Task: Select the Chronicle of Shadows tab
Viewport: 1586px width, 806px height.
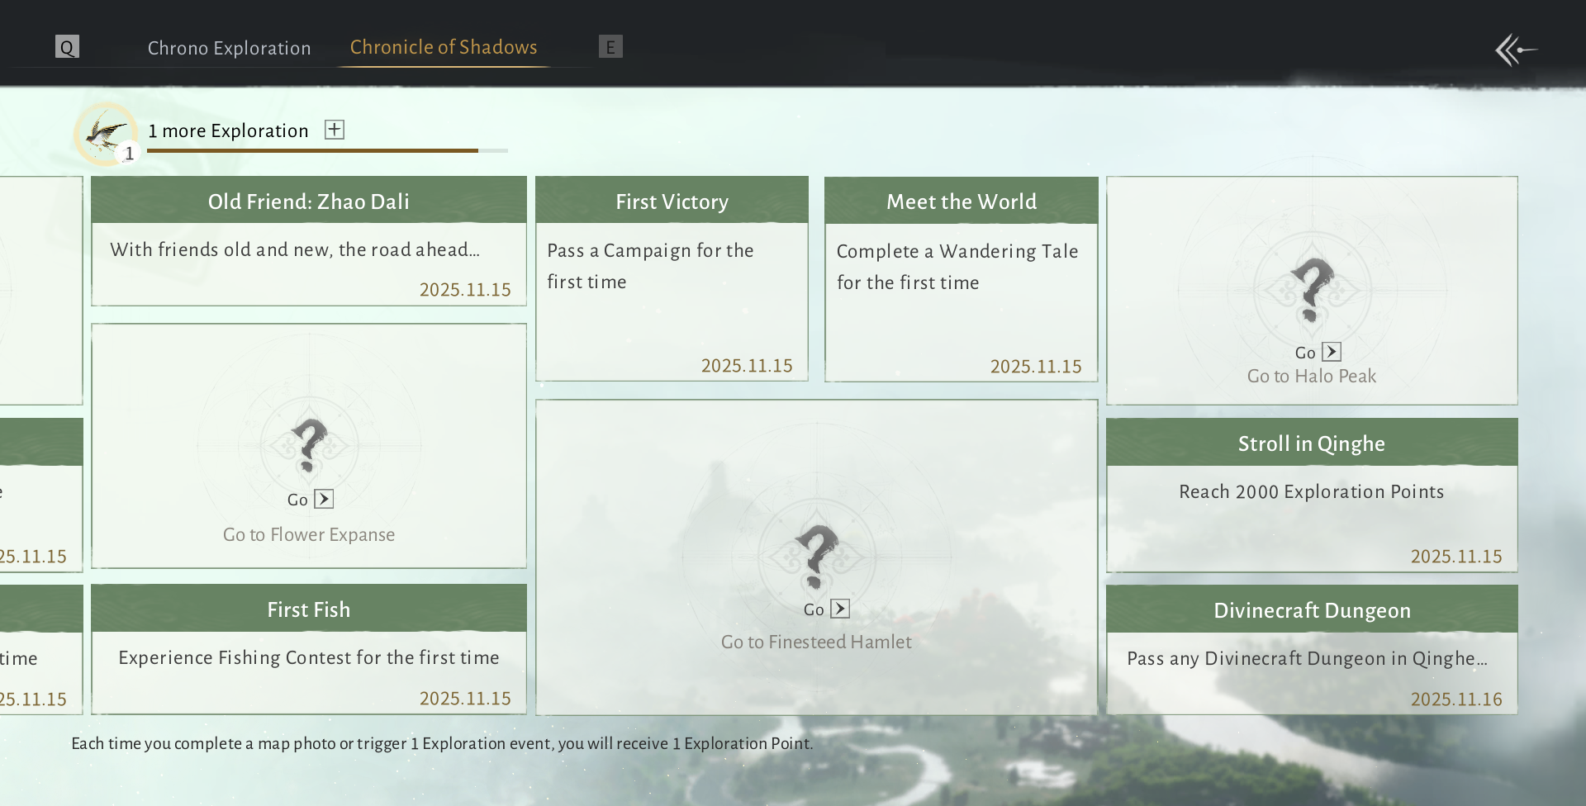Action: tap(444, 47)
